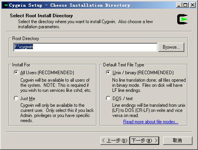The width and height of the screenshot is (198, 150).
Task: Cancel setup with 取消 button
Action: pyautogui.click(x=178, y=141)
